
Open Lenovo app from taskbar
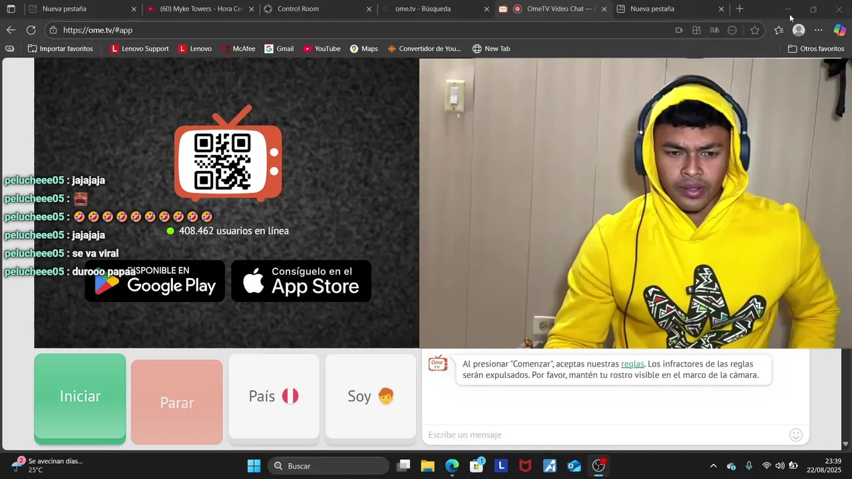tap(501, 466)
